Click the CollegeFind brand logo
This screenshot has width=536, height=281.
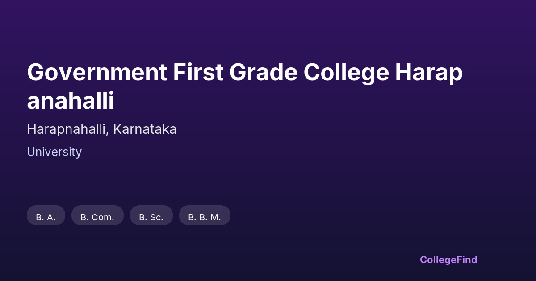coord(448,260)
